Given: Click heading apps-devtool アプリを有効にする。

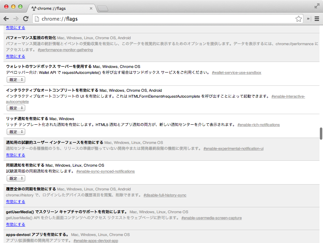Looking at the screenshot, I should tap(37, 235).
